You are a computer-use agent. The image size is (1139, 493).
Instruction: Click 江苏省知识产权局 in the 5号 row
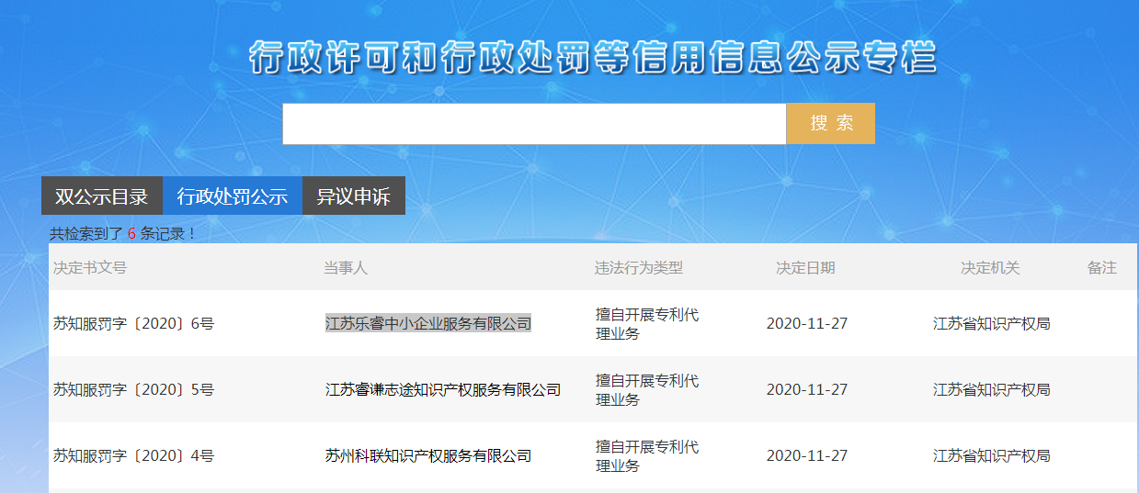992,389
